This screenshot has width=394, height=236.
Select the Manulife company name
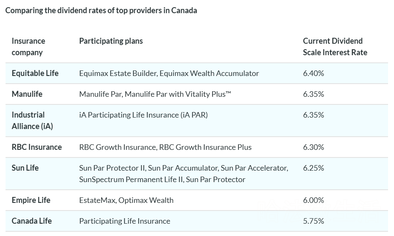click(x=27, y=94)
